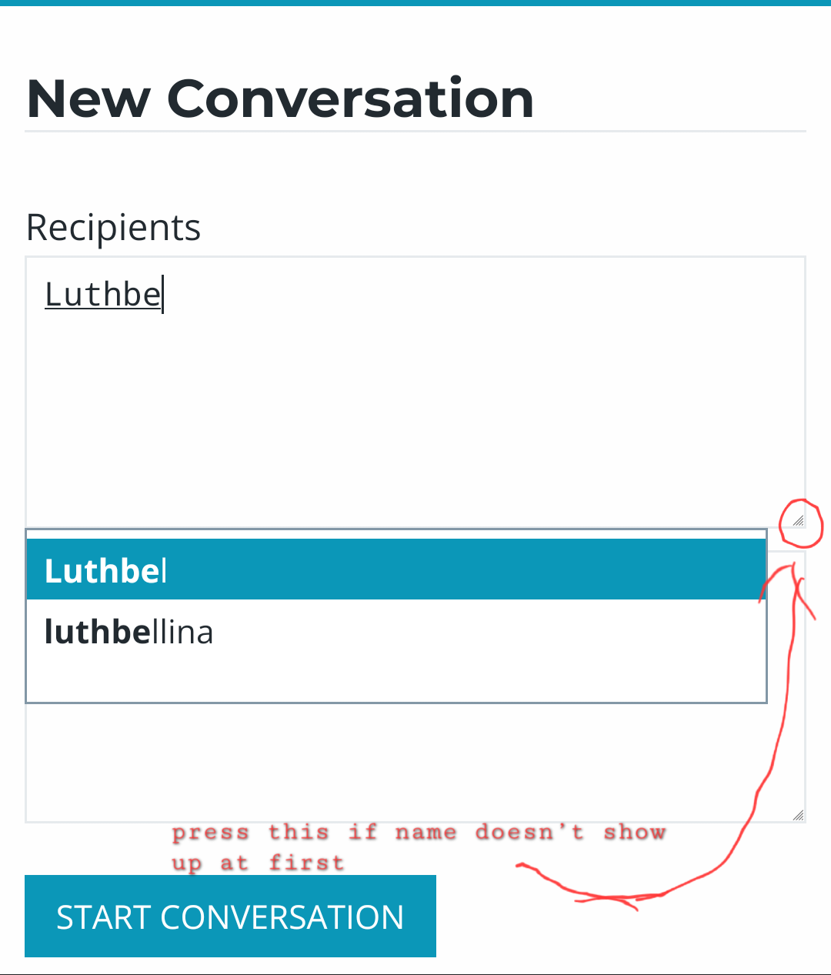This screenshot has width=831, height=975.
Task: Click the typed "Luthbe" text in Recipients
Action: click(102, 295)
